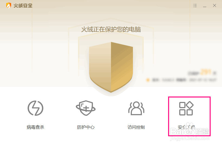
Task: Click the orange status dot
Action: click(x=148, y=80)
